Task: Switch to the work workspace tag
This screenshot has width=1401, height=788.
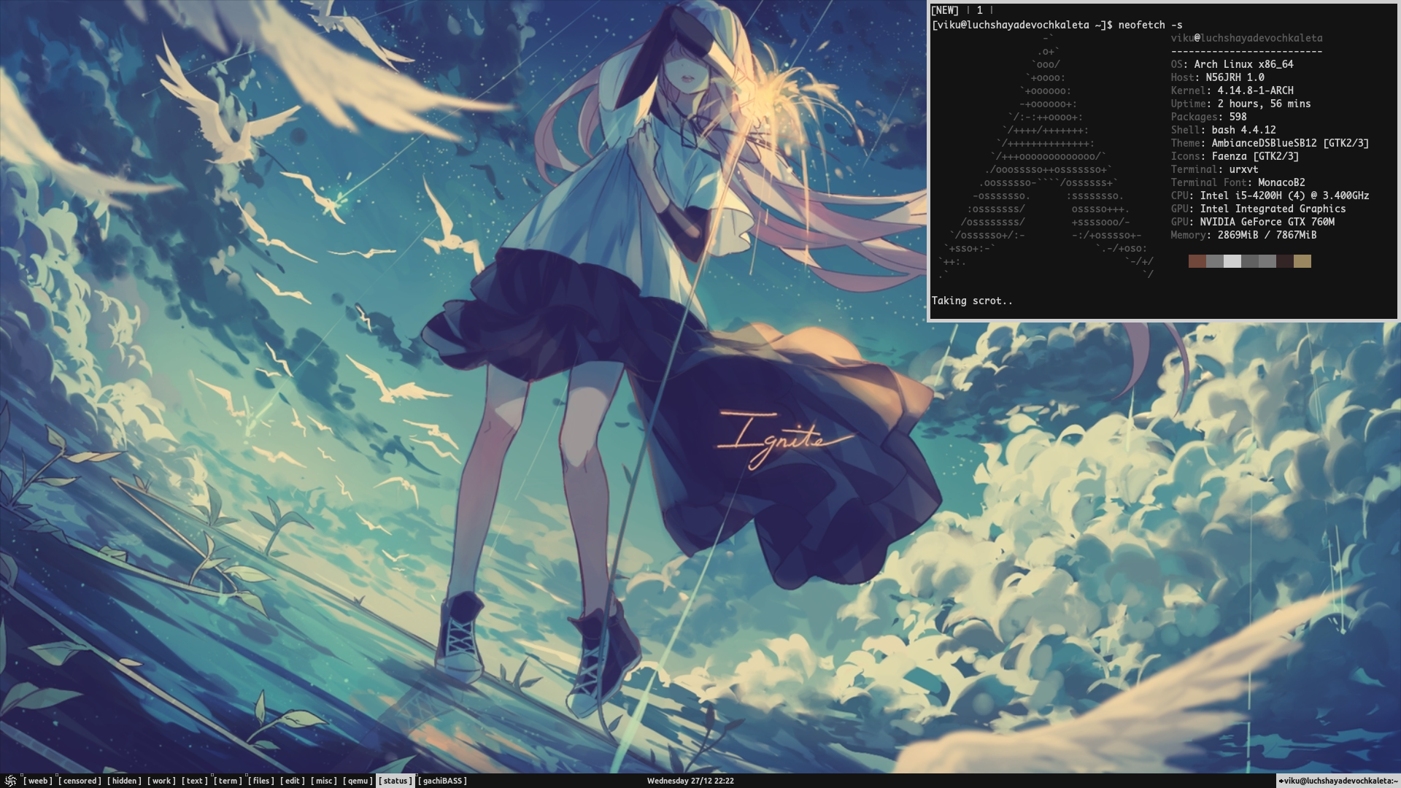Action: click(162, 781)
